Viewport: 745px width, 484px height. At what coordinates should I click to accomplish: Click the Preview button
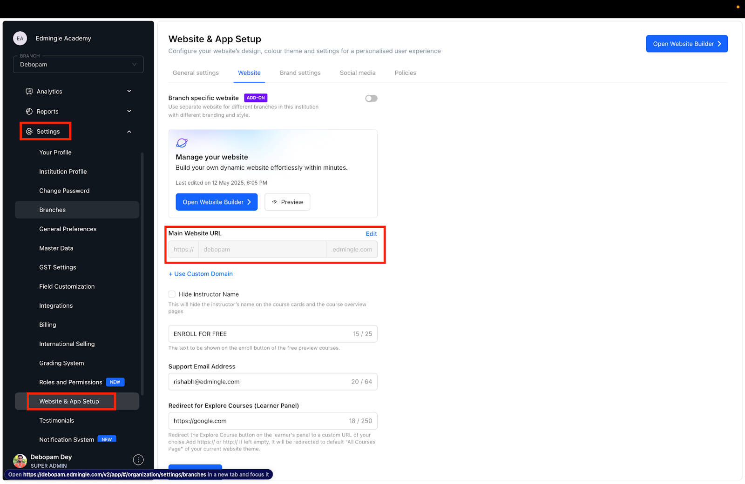click(x=287, y=202)
